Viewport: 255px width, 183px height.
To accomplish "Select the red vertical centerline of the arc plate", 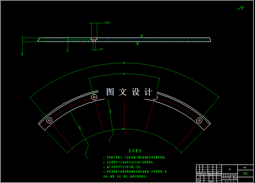I will point(124,117).
